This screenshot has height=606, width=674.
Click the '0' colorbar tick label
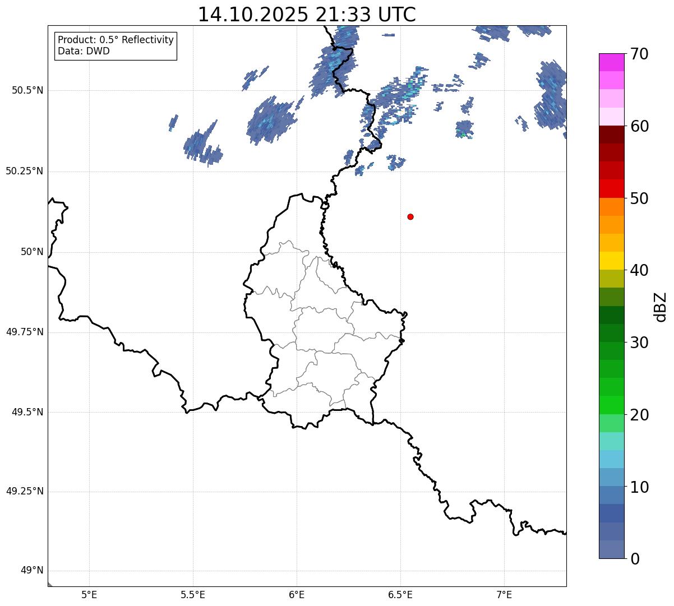pyautogui.click(x=634, y=559)
